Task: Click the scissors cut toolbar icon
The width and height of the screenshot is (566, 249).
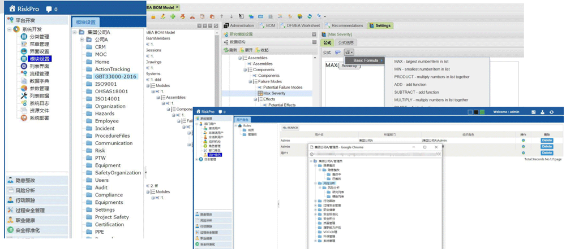Action: [192, 16]
